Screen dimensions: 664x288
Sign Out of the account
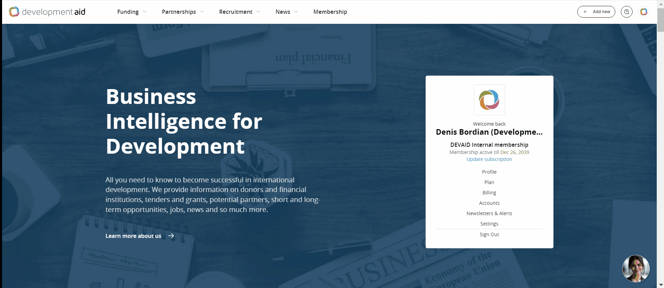pos(489,234)
